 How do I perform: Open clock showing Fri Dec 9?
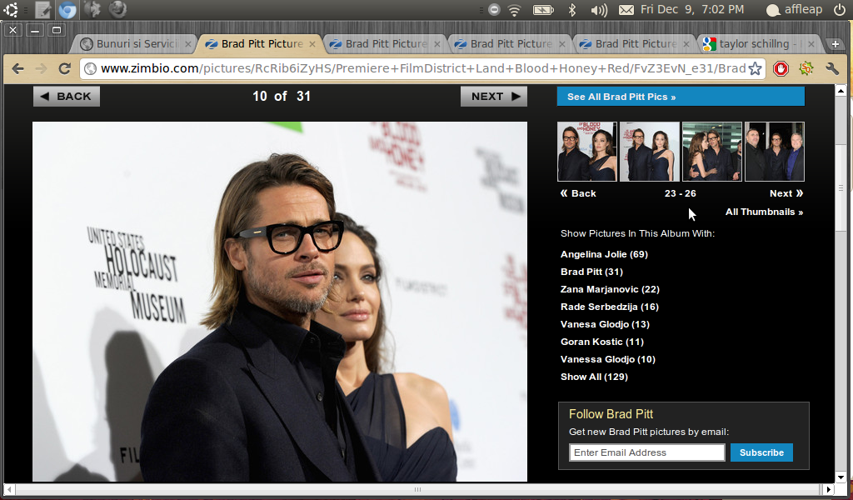tap(692, 9)
